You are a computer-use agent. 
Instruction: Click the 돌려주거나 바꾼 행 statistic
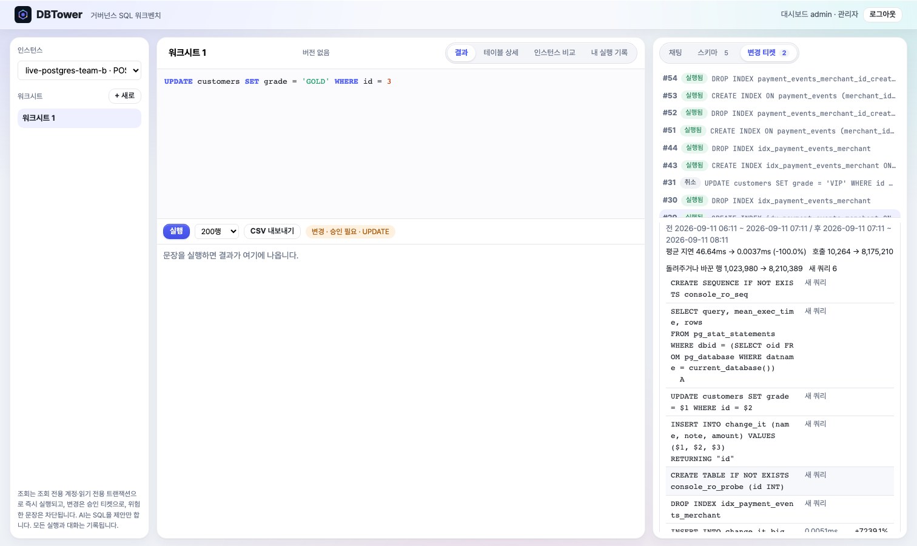[x=734, y=269]
